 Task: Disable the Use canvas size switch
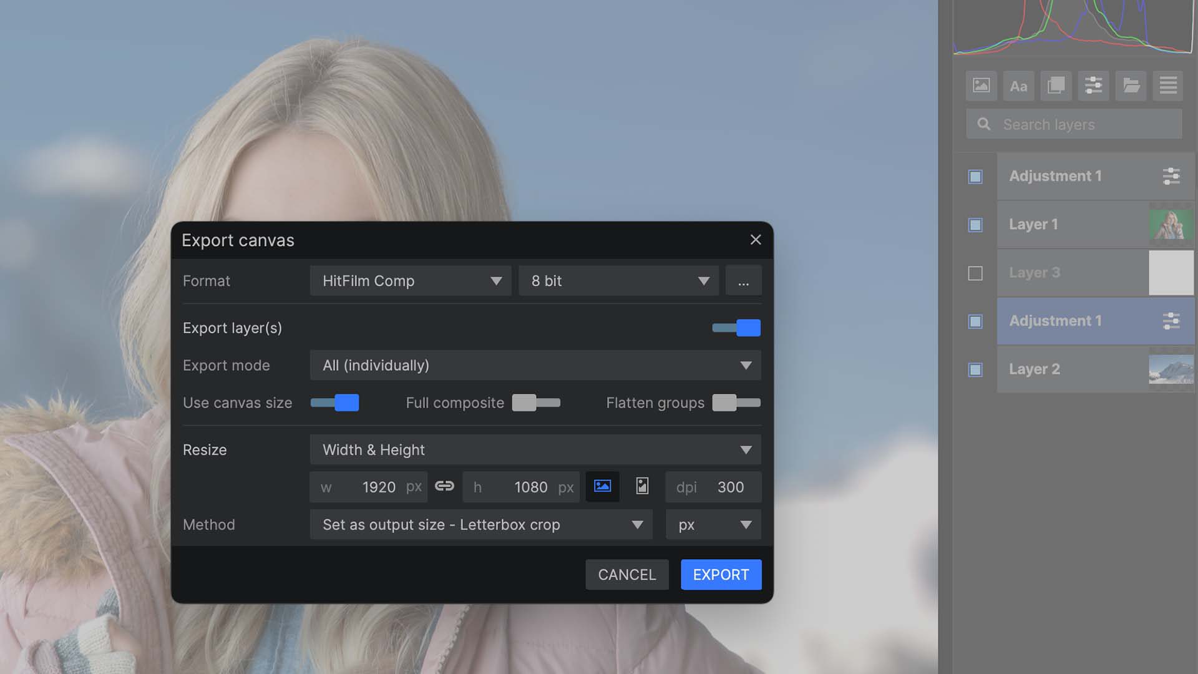[335, 403]
